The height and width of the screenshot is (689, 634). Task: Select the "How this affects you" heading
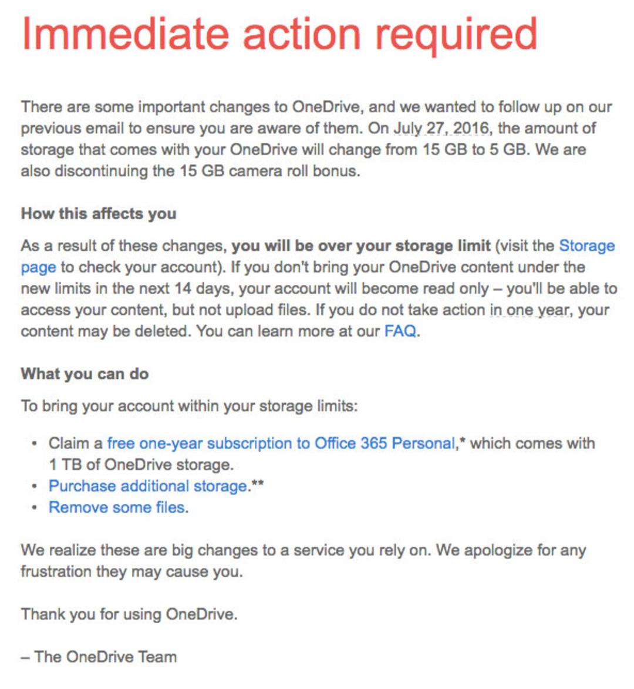click(99, 214)
